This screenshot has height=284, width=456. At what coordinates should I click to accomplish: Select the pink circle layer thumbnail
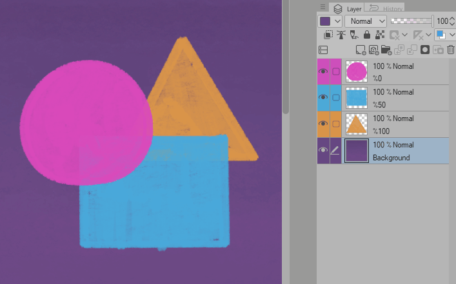pos(357,71)
